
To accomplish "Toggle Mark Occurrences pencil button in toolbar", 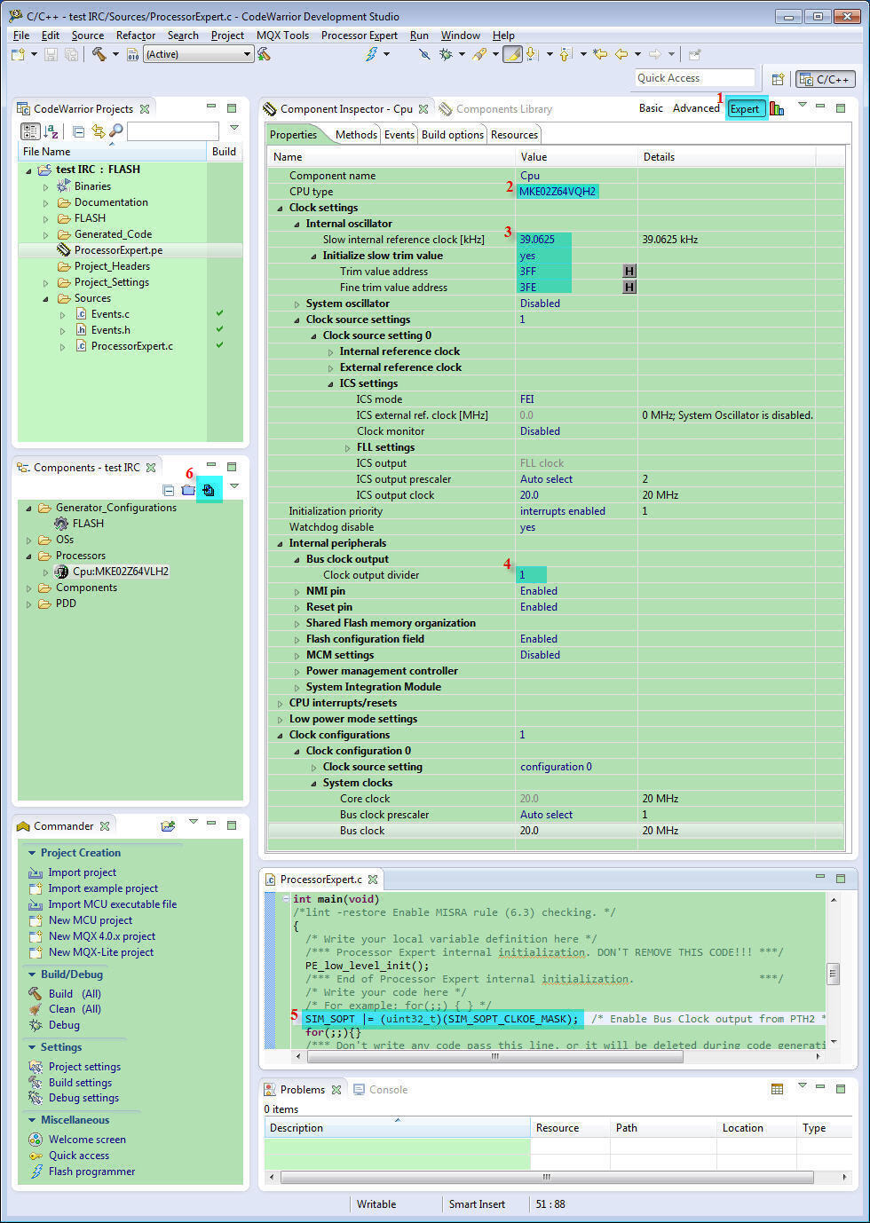I will [x=512, y=54].
